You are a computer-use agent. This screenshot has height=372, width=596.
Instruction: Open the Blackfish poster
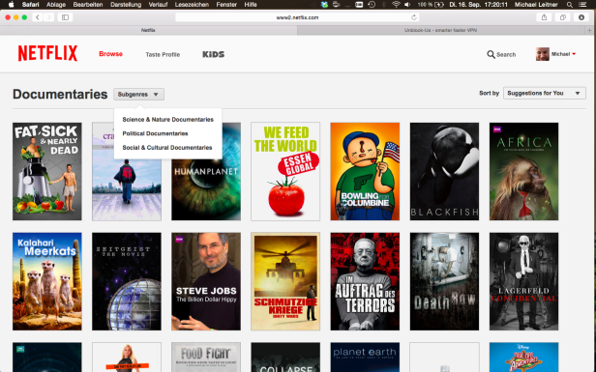click(x=444, y=171)
